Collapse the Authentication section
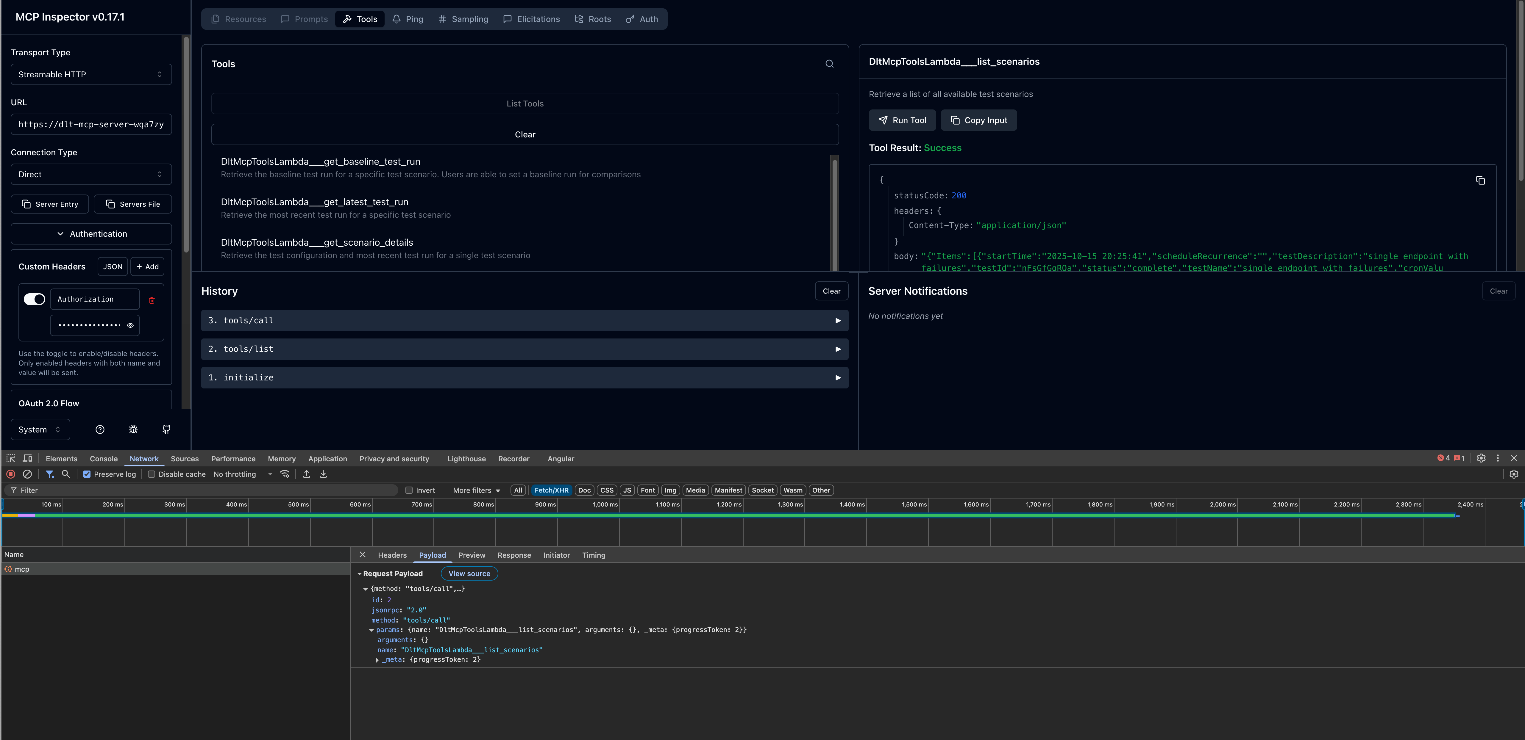Viewport: 1525px width, 740px height. 90,234
